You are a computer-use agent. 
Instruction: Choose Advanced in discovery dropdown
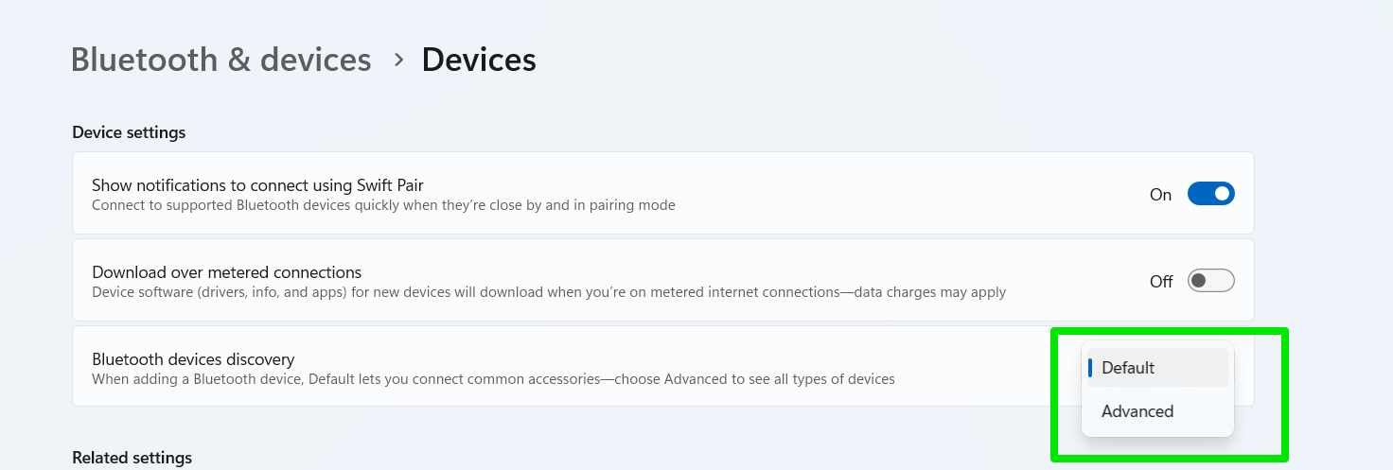click(1156, 411)
